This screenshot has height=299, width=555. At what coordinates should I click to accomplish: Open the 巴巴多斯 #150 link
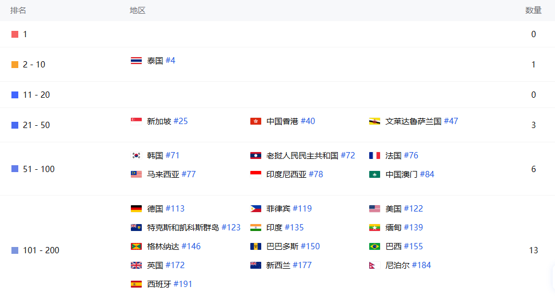(293, 246)
